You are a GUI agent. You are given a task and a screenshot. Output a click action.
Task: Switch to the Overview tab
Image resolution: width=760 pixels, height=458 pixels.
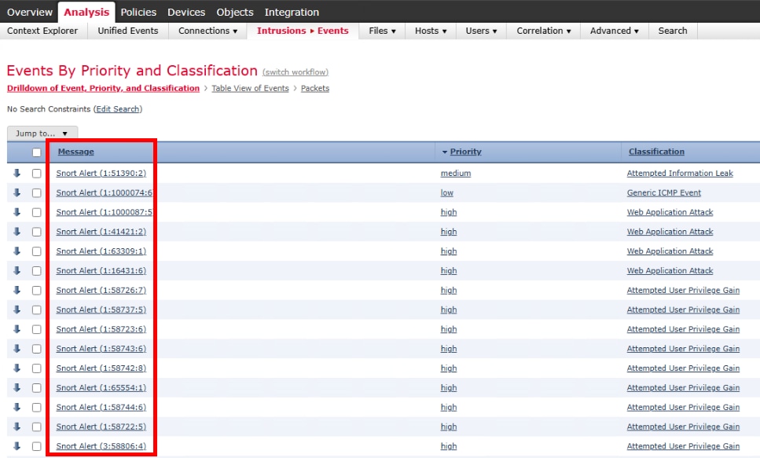(x=30, y=12)
